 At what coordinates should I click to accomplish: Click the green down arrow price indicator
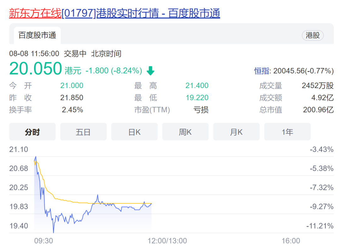pos(150,70)
